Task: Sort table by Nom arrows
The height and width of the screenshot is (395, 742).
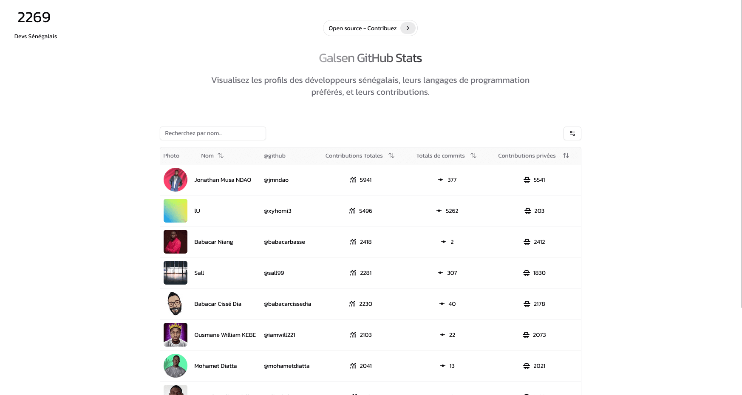Action: click(x=221, y=156)
